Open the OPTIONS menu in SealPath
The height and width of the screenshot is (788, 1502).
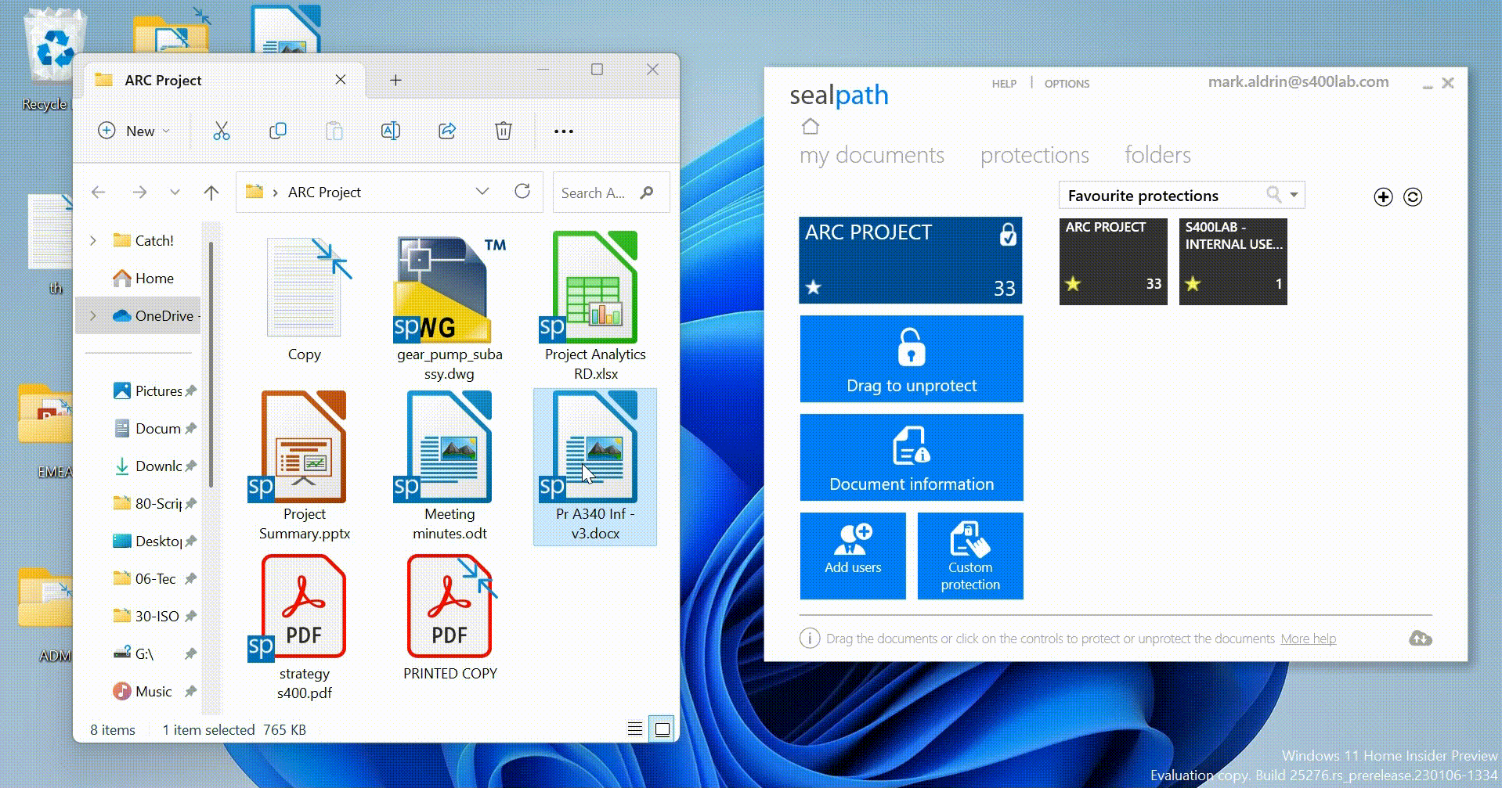[x=1067, y=84]
